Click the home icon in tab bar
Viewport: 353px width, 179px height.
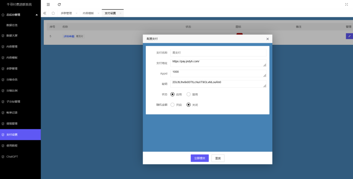coord(53,13)
